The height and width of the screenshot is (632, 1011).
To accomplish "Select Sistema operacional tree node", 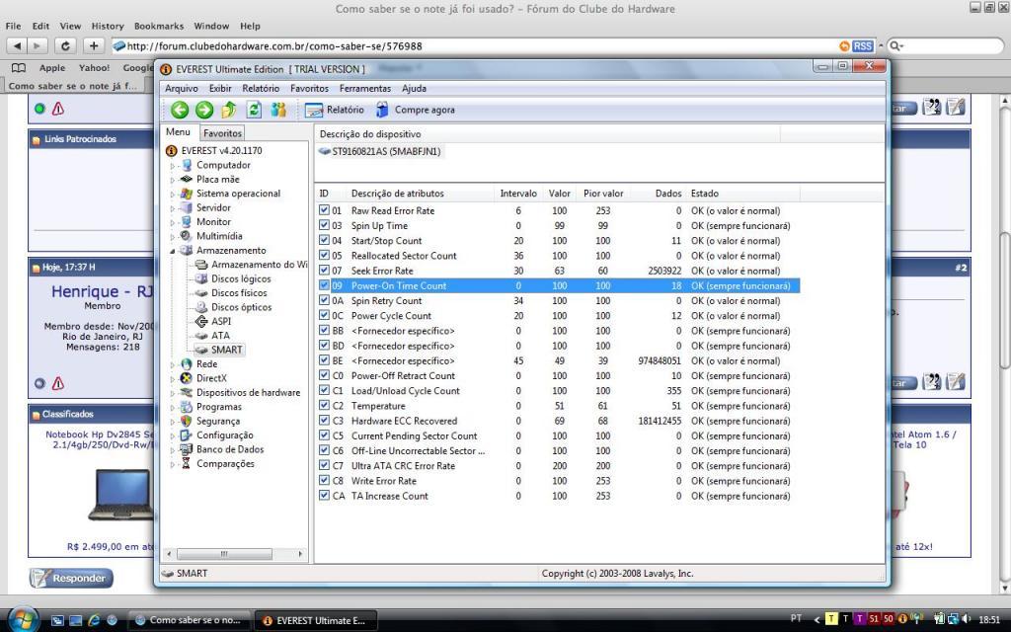I will [239, 194].
